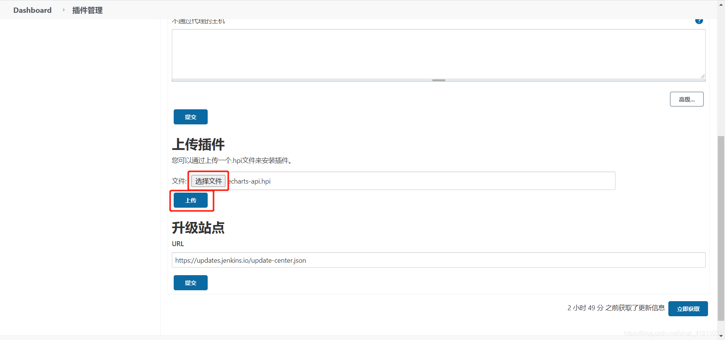Grab the textarea resize handle bar
The image size is (725, 340).
[x=438, y=80]
